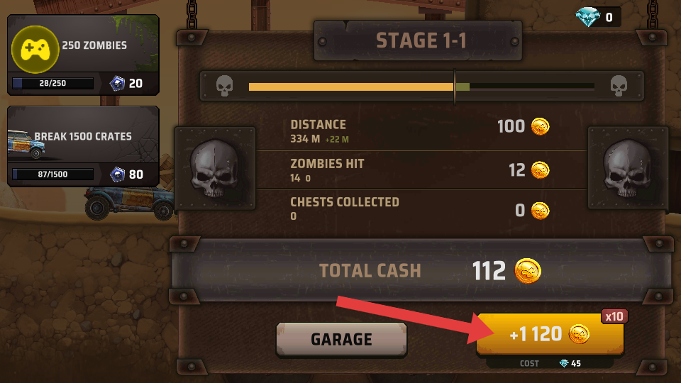This screenshot has width=681, height=383.
Task: Click the 28/250 zombies progress bar
Action: click(x=53, y=84)
